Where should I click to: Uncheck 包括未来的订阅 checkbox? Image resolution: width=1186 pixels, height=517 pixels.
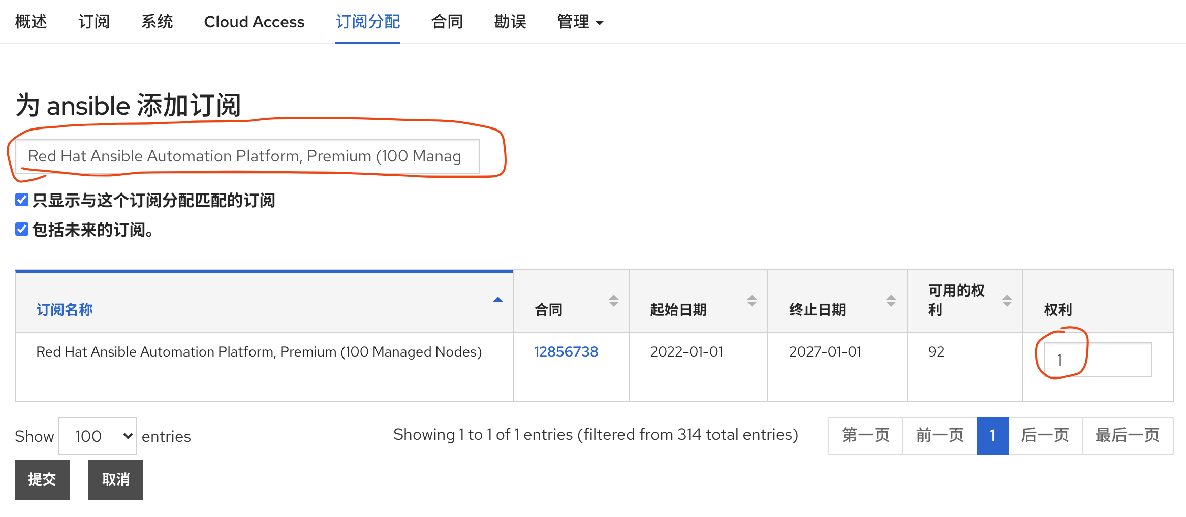coord(22,230)
